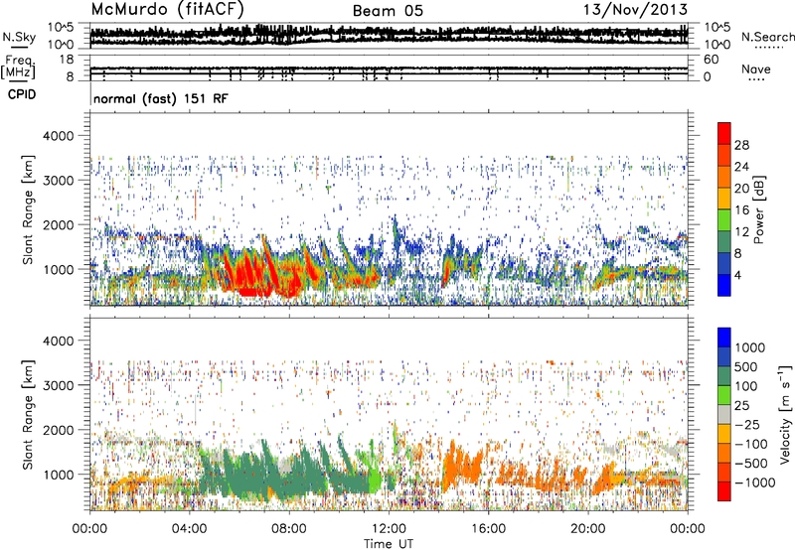Click the date '13/Nov/2013'

pyautogui.click(x=636, y=10)
